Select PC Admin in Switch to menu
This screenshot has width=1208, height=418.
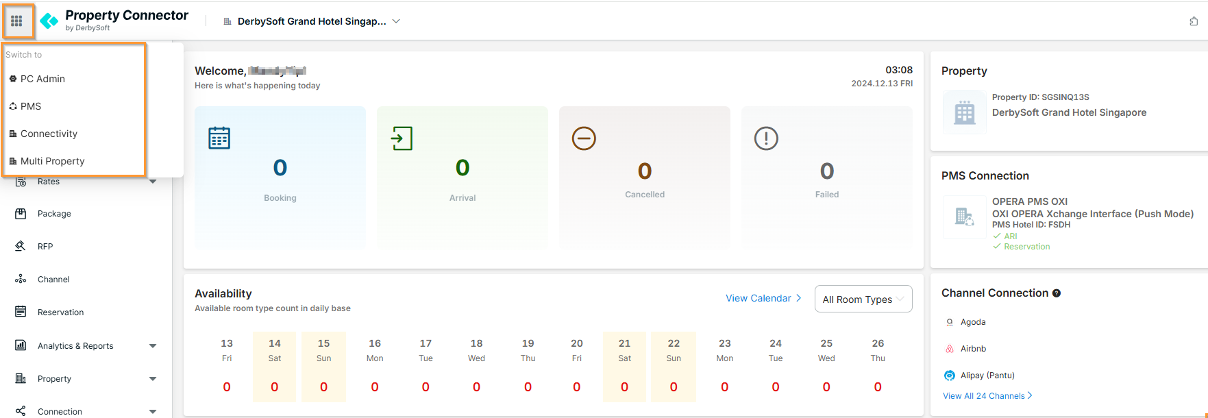click(42, 79)
